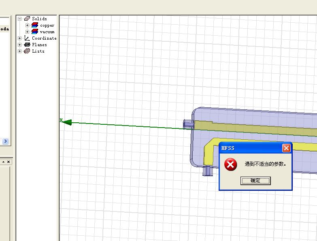The width and height of the screenshot is (317, 241).
Task: Select the Coordinate tree label
Action: pos(44,38)
